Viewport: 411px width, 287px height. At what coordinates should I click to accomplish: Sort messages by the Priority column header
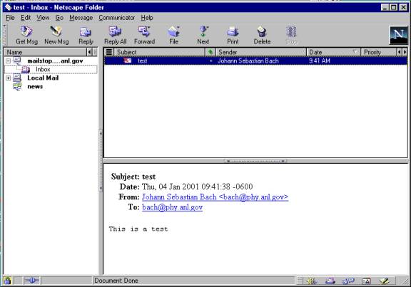[x=378, y=52]
